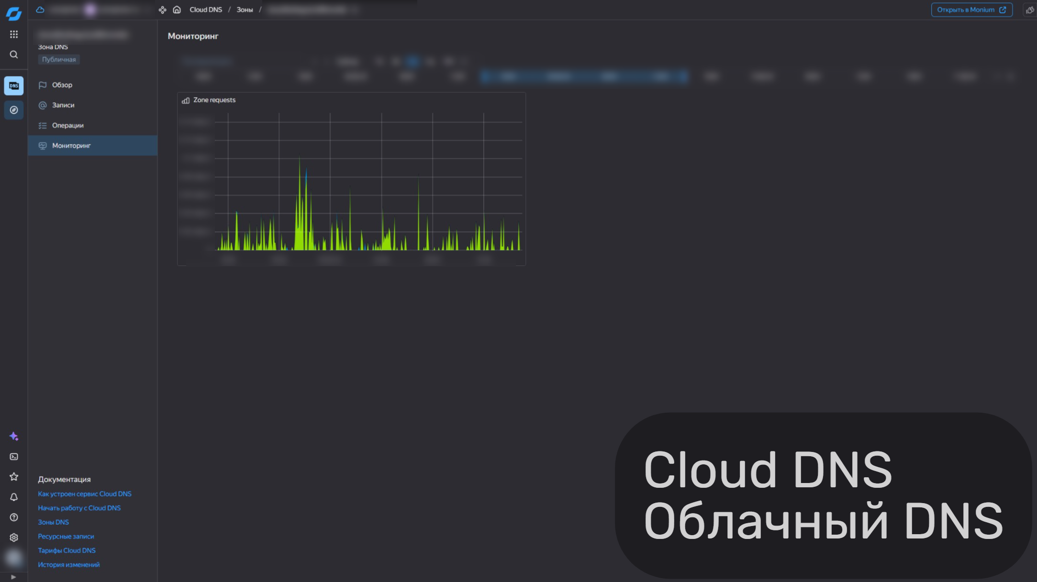Click the Документация heading in the sidebar
Viewport: 1037px width, 582px height.
click(64, 479)
